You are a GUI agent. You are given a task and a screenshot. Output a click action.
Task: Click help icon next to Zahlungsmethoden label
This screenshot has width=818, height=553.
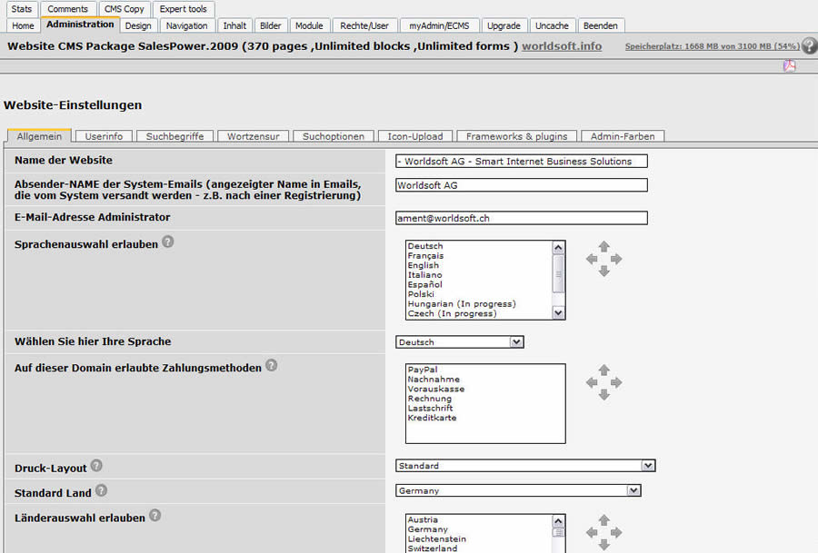271,366
